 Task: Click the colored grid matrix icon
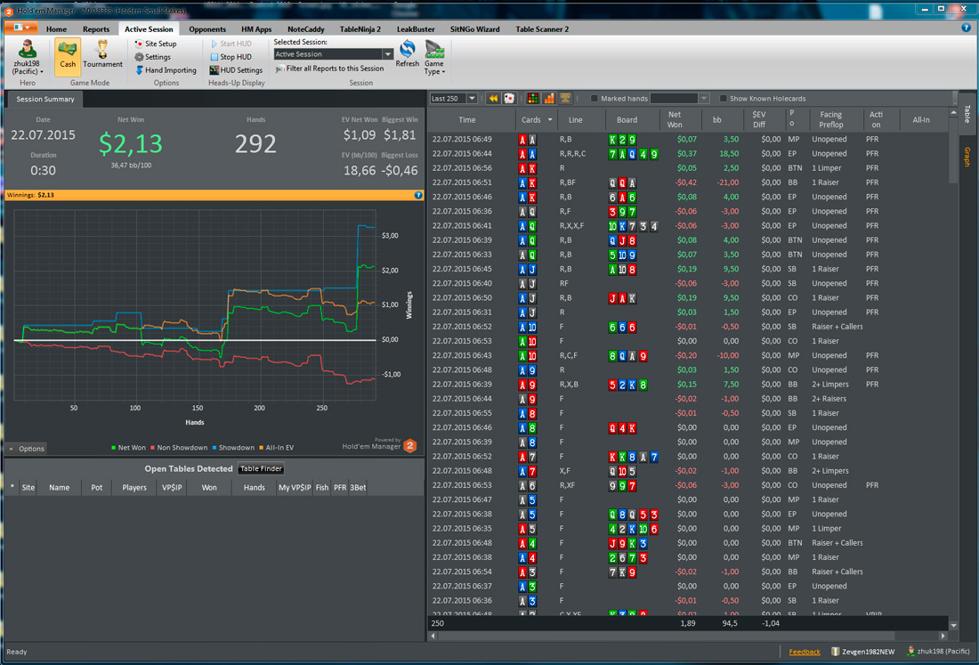(532, 98)
